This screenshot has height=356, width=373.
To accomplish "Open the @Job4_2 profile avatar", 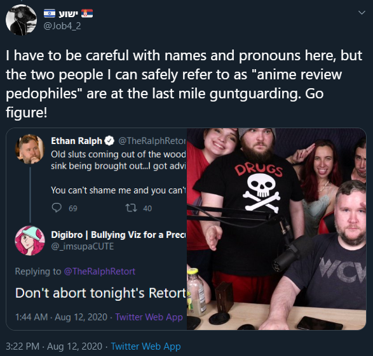I will point(21,20).
